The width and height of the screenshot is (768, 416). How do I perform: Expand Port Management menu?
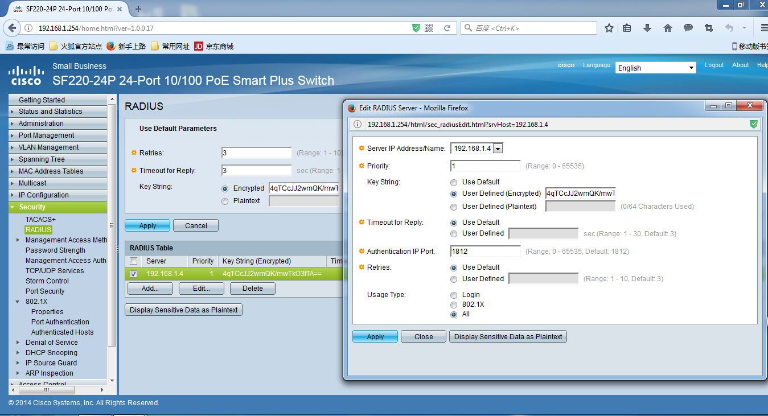tap(58, 135)
